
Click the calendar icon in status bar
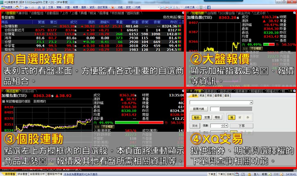pyautogui.click(x=237, y=174)
